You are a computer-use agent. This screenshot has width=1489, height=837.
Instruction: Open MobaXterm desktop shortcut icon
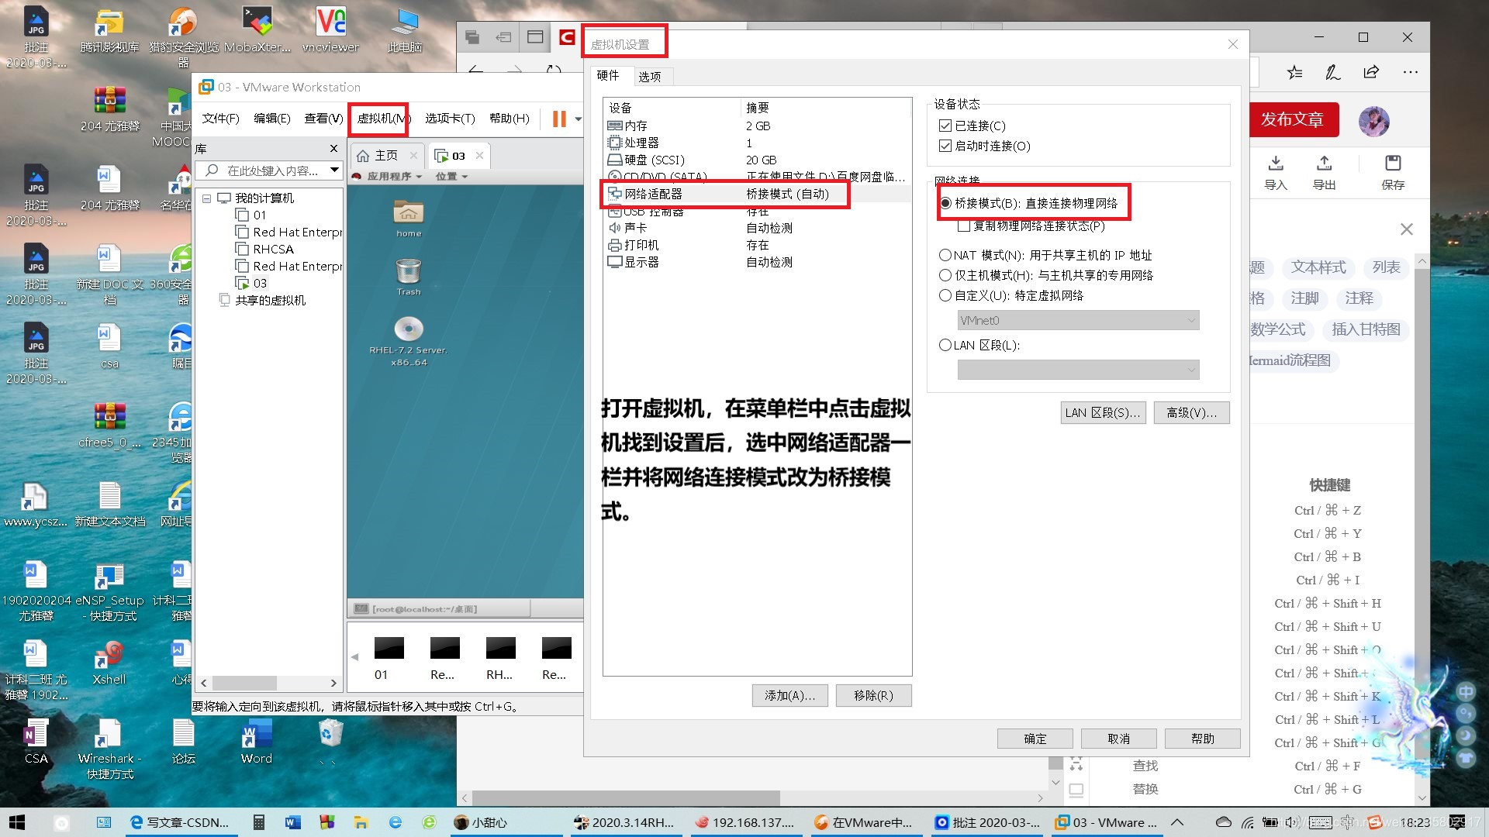point(257,29)
